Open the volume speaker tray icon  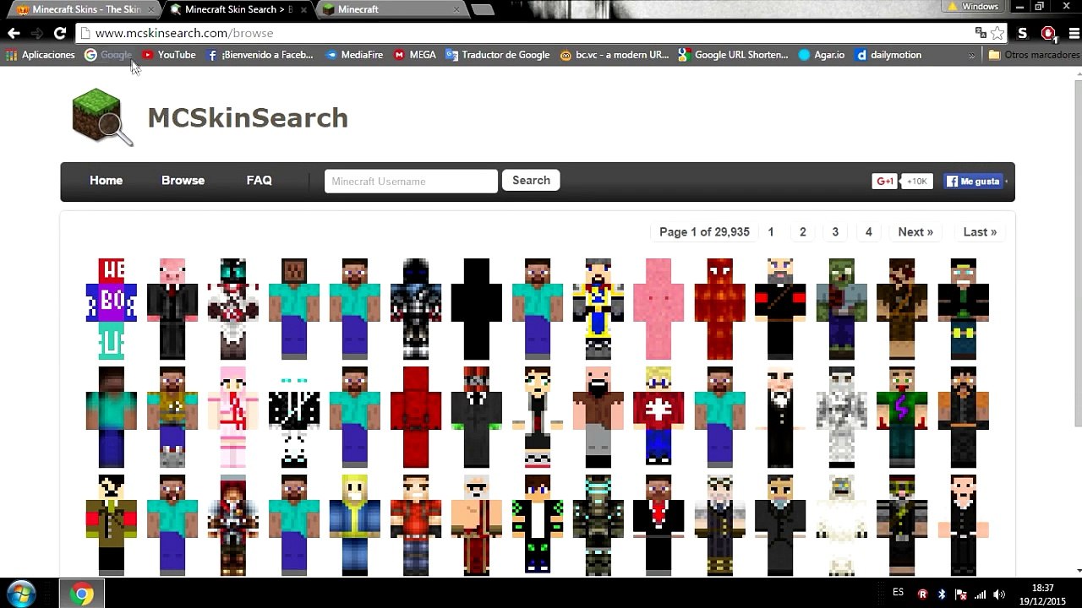click(1000, 594)
